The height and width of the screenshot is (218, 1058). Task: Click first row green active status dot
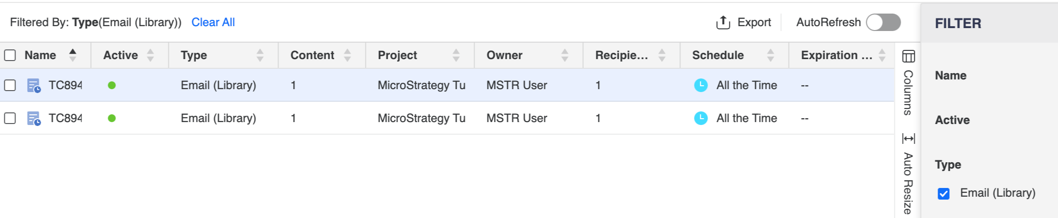(112, 85)
